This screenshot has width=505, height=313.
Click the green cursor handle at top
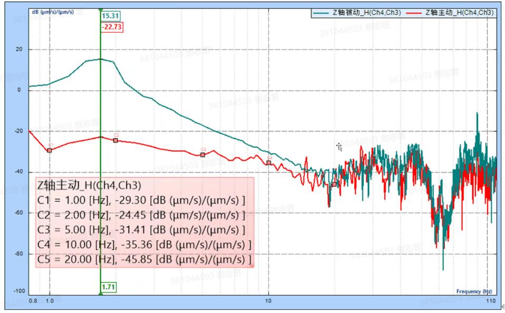100,10
